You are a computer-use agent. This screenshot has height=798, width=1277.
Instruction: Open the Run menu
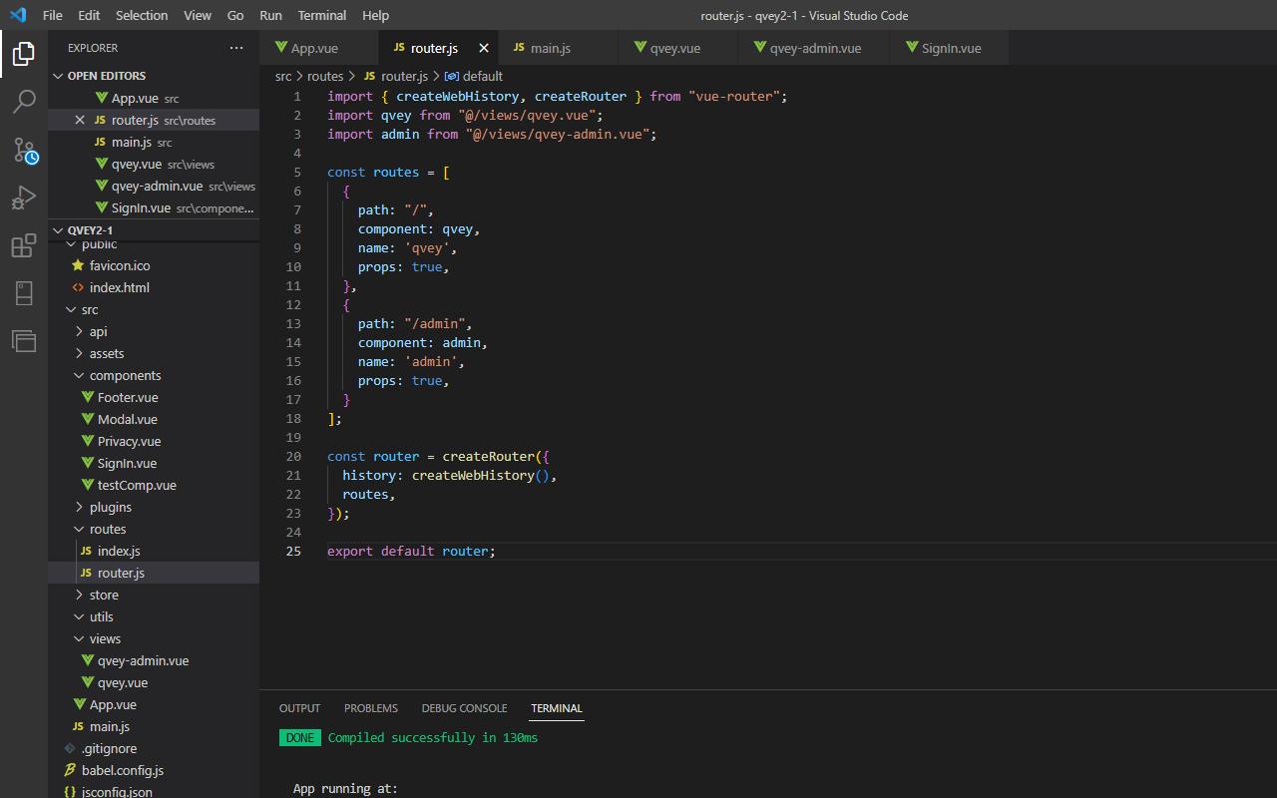[x=270, y=15]
